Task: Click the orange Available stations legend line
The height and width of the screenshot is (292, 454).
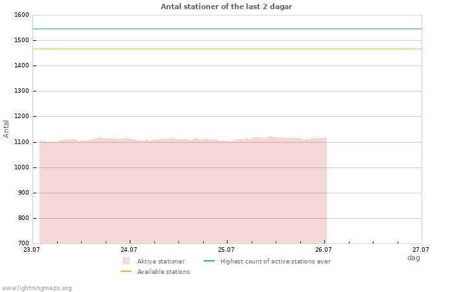Action: [126, 271]
